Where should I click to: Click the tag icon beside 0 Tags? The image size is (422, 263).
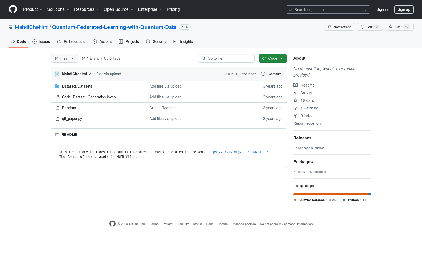click(x=106, y=58)
